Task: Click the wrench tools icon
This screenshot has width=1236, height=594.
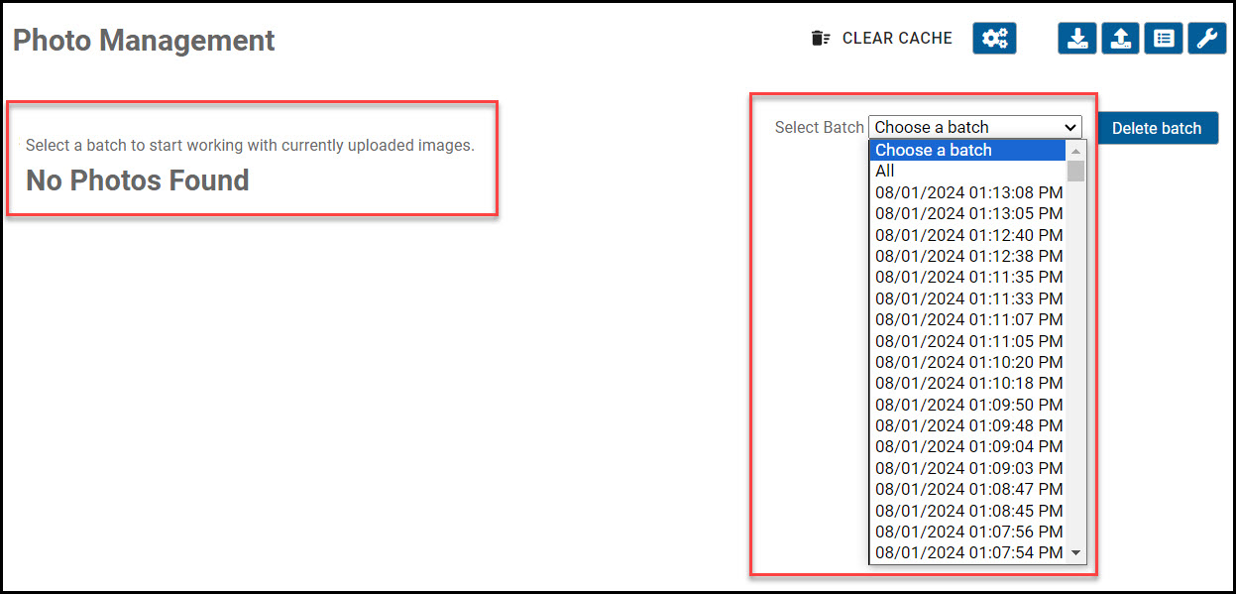Action: coord(1206,38)
